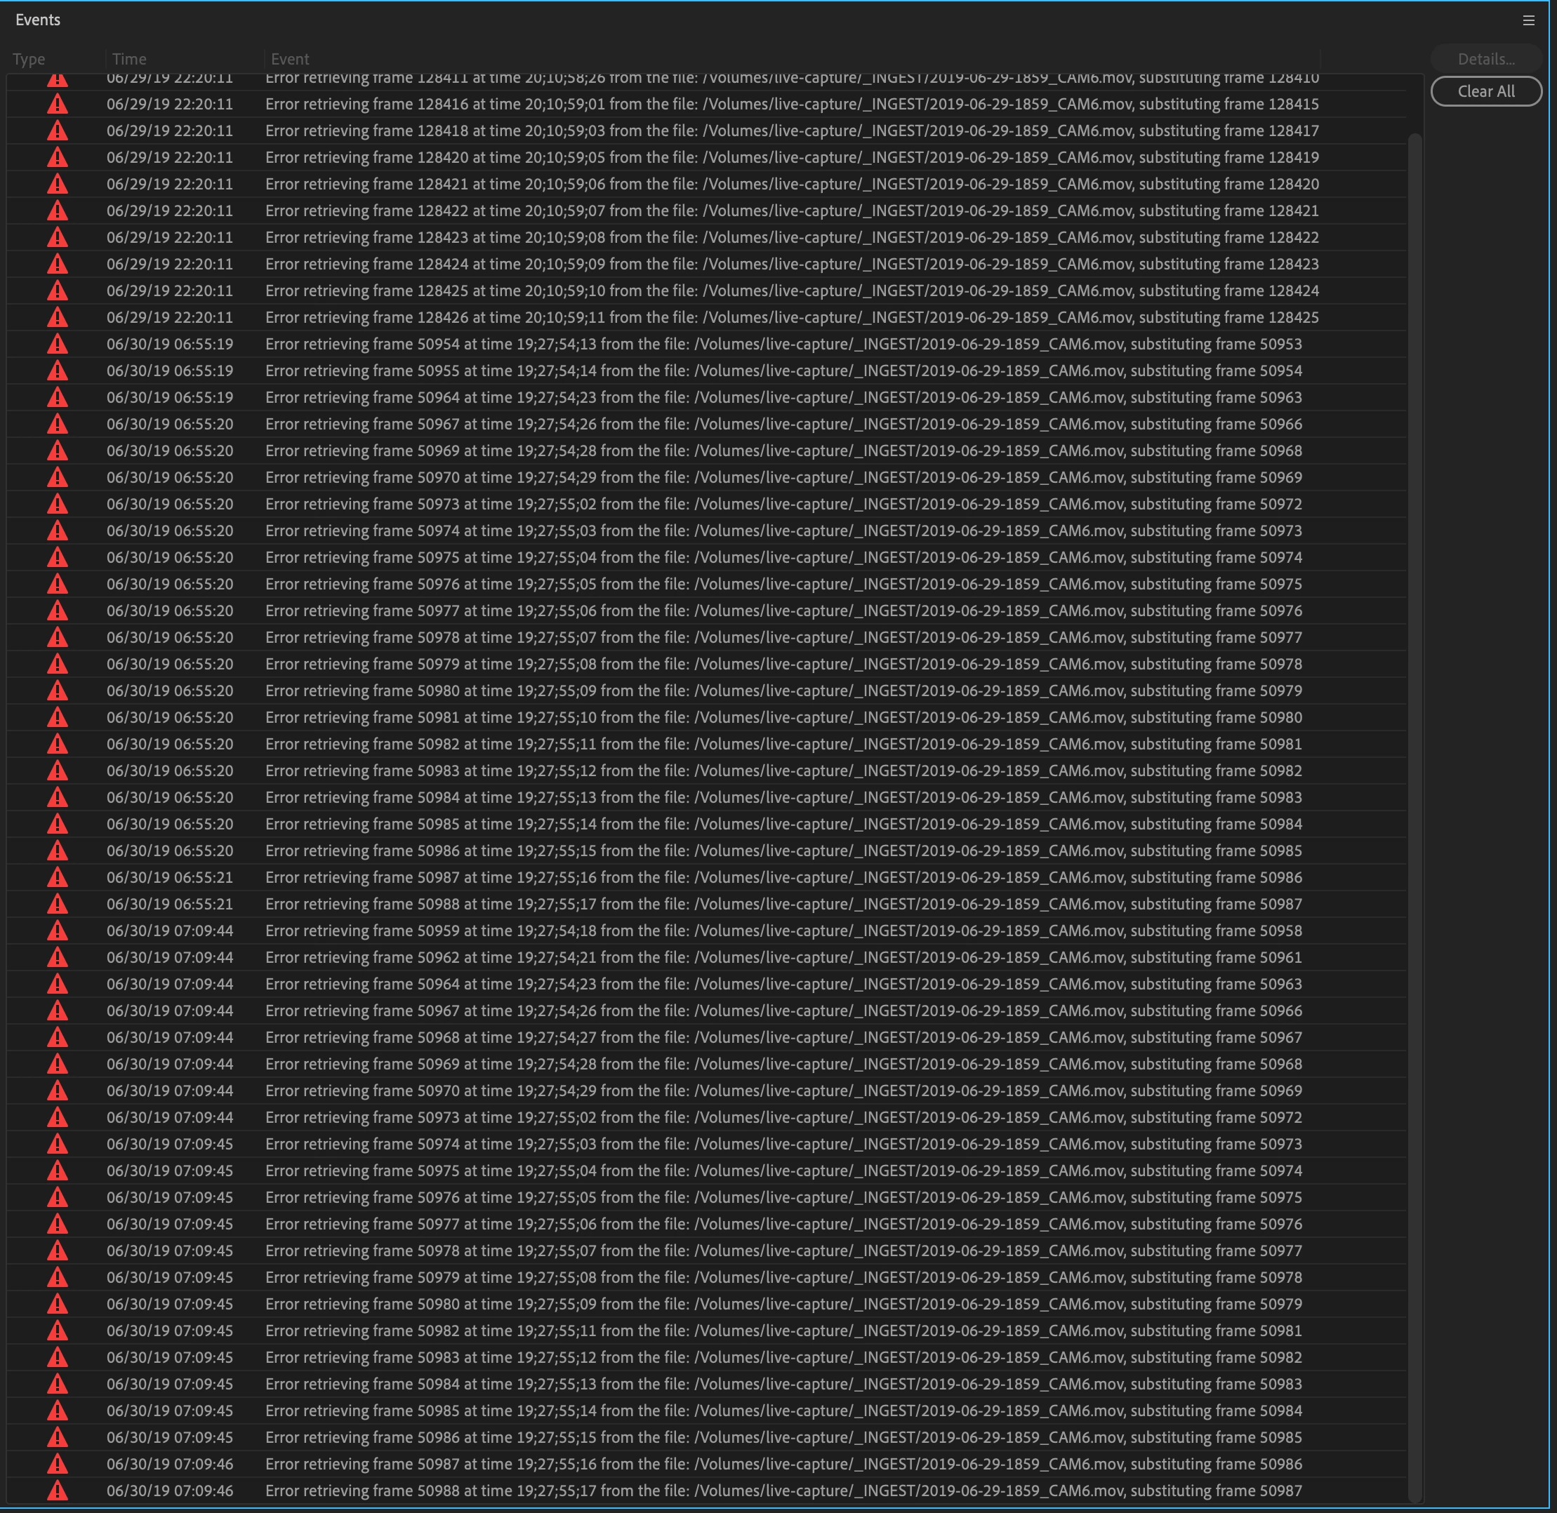This screenshot has width=1557, height=1513.
Task: Click warning icon for frame 50987 at 06:55:21
Action: point(58,877)
